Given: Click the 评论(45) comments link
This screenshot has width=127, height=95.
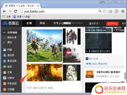Looking at the screenshot, I should [103, 64].
